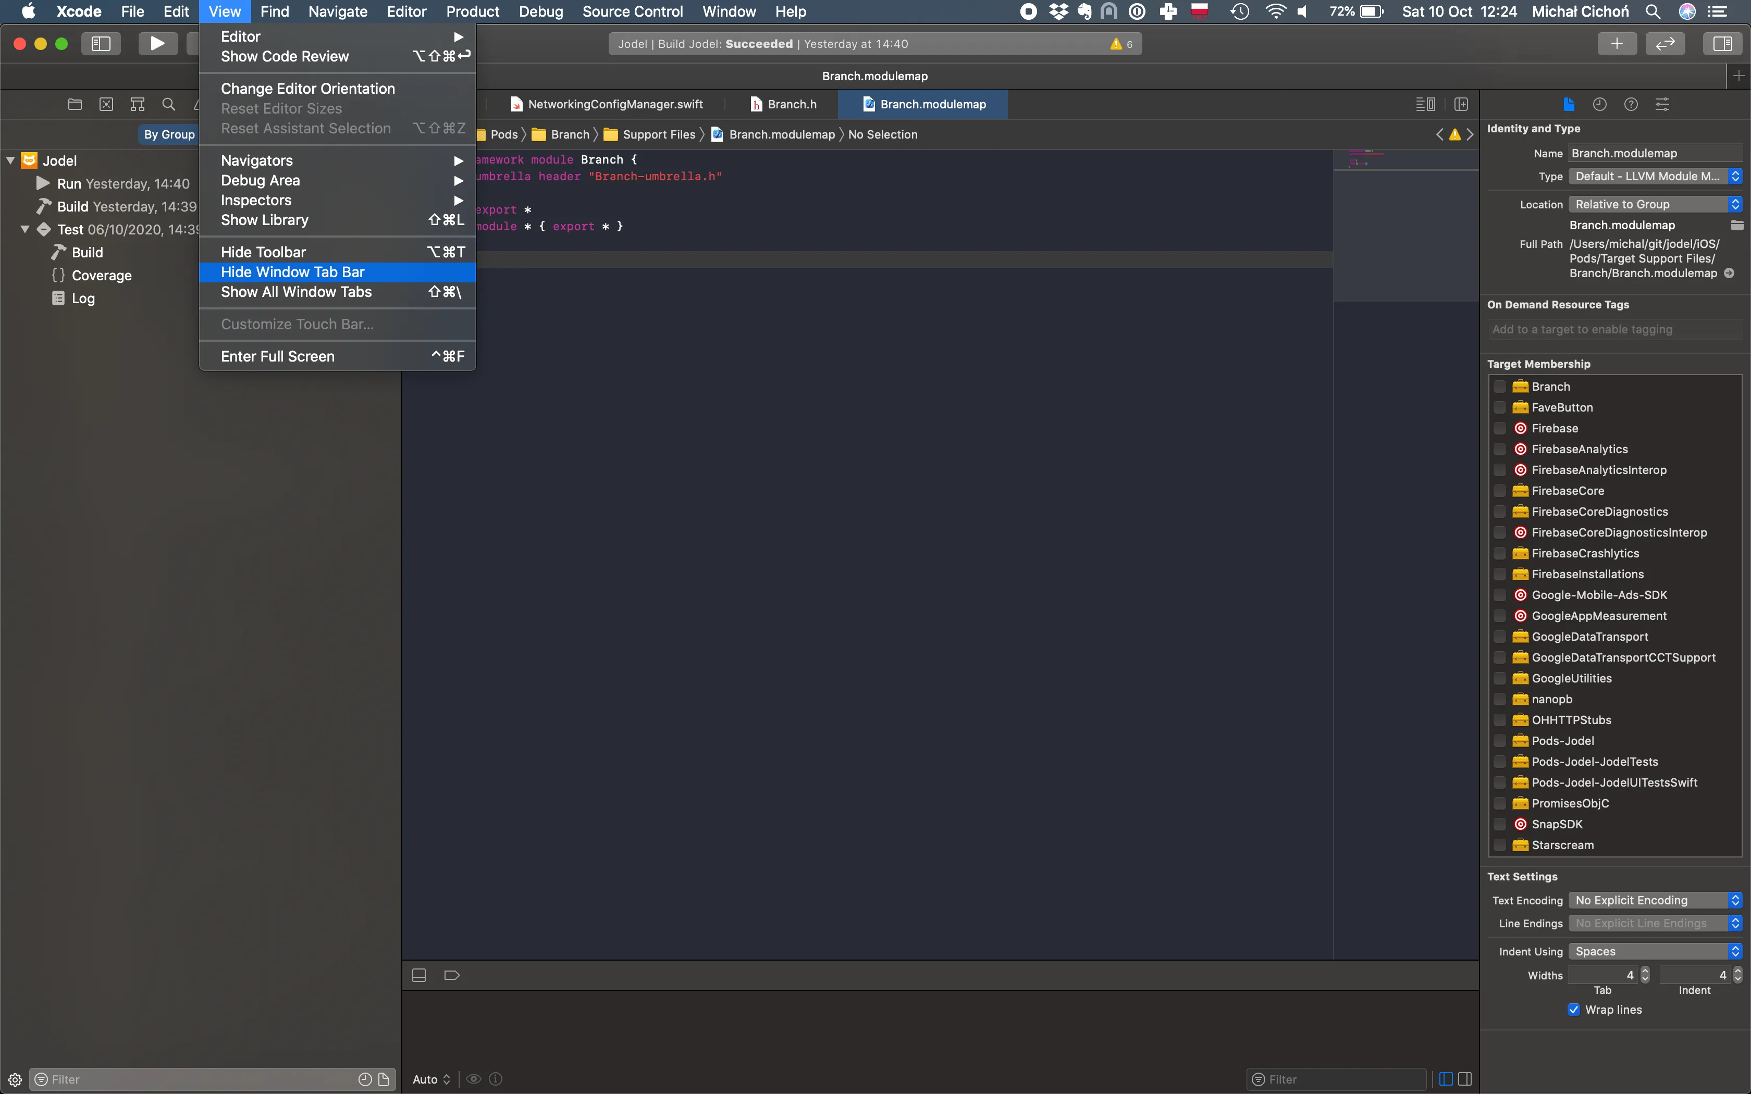Choose Show All Window Tabs

337,292
